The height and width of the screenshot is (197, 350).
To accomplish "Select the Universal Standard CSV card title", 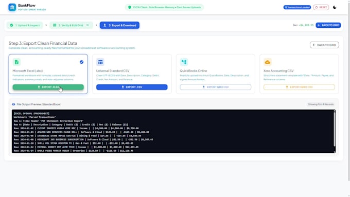I will pos(113,70).
